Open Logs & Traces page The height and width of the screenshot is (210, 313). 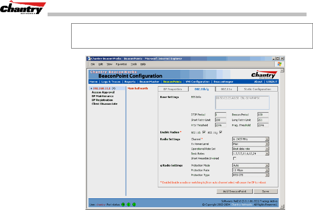pyautogui.click(x=111, y=82)
